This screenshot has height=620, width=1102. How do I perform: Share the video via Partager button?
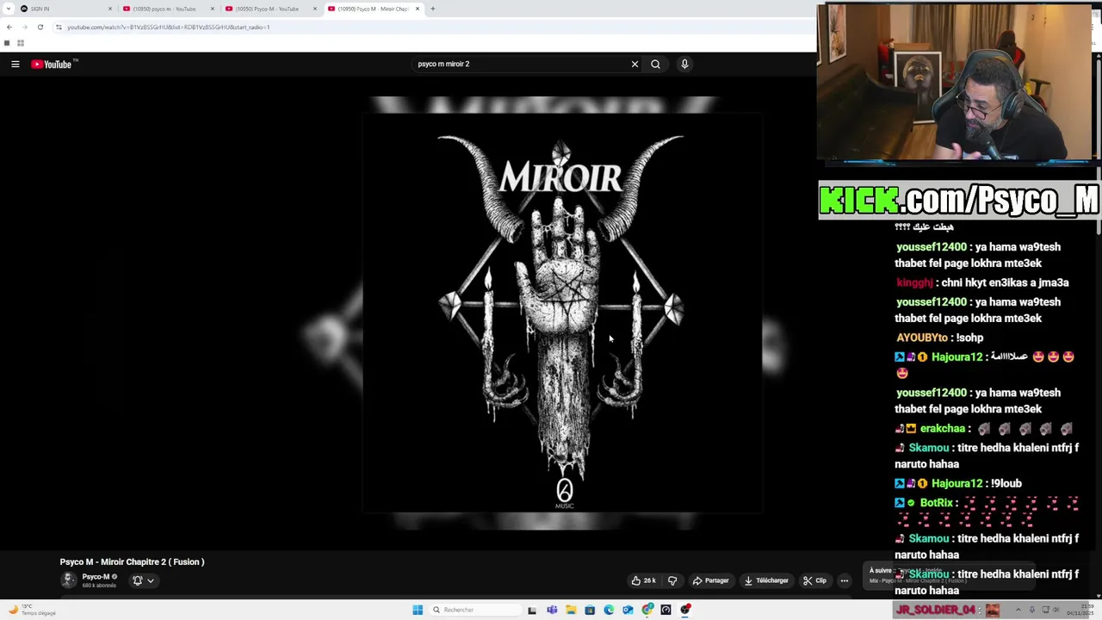pos(711,580)
